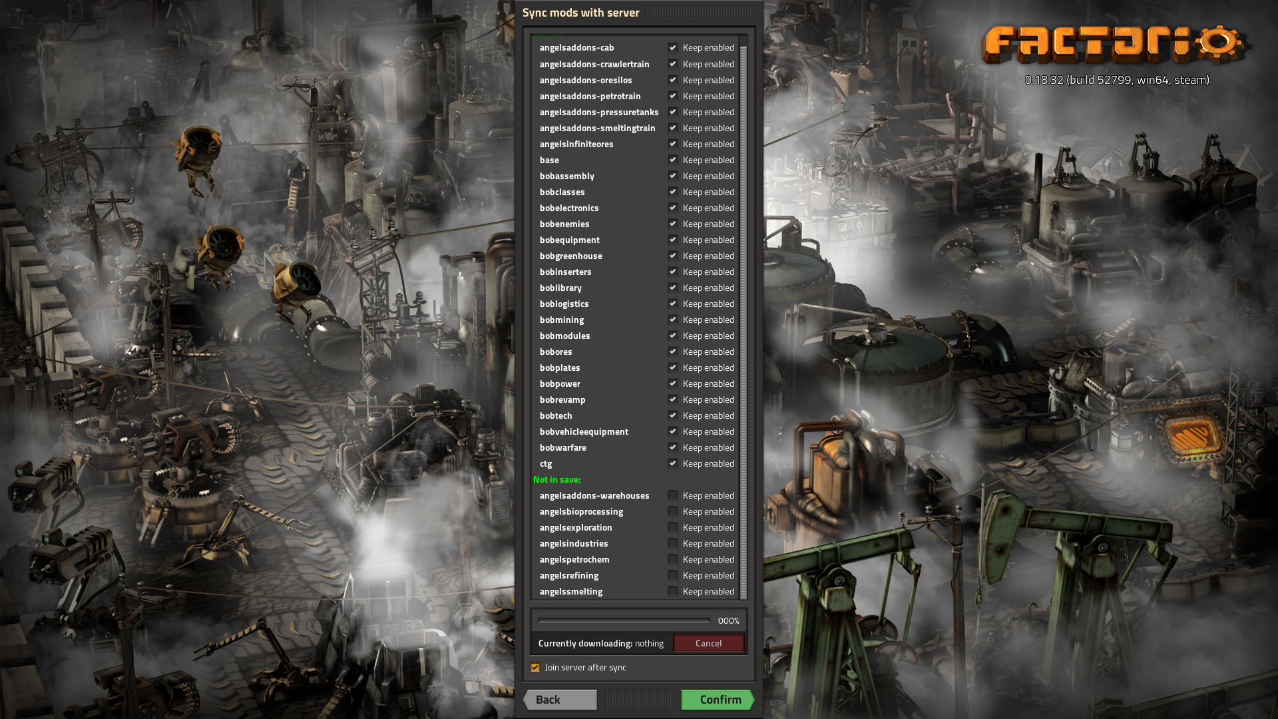Select the angelsbioprocessing mod name

click(x=581, y=512)
